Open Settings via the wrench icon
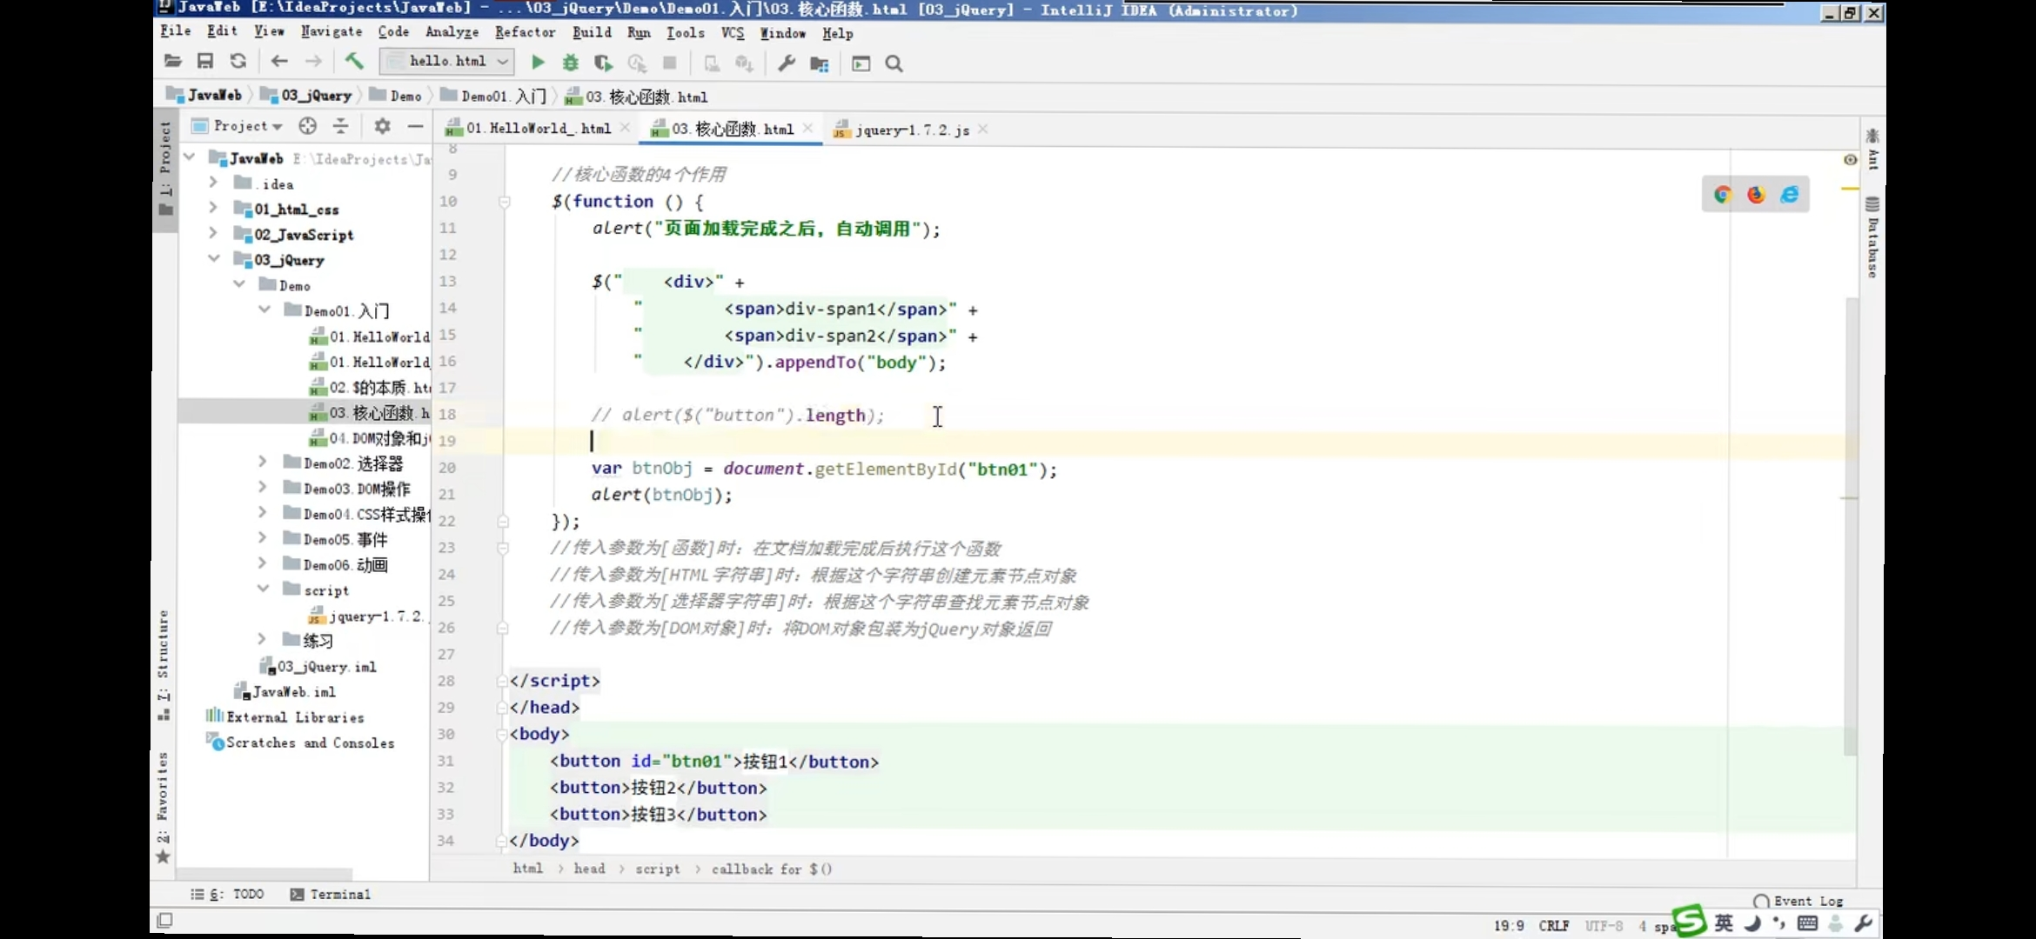 tap(787, 63)
